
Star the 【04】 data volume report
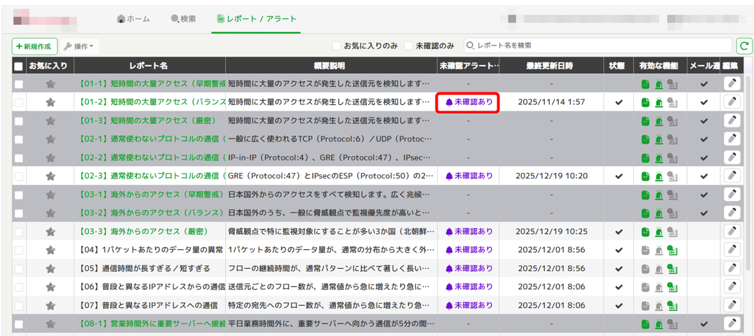pos(50,250)
